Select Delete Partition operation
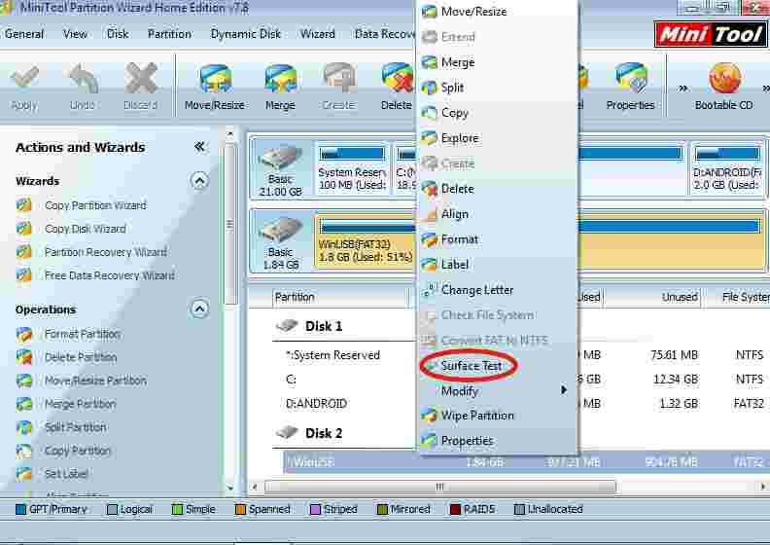This screenshot has height=545, width=770. click(81, 357)
